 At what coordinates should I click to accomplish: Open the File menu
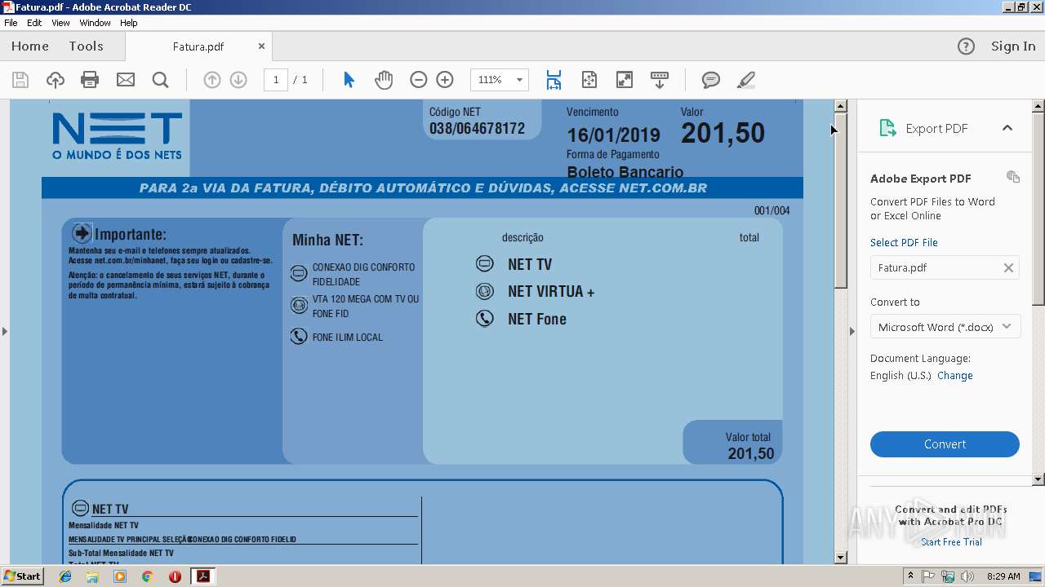click(x=11, y=23)
